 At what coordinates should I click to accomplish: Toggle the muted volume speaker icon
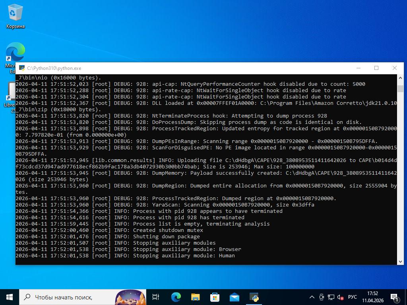click(x=341, y=297)
